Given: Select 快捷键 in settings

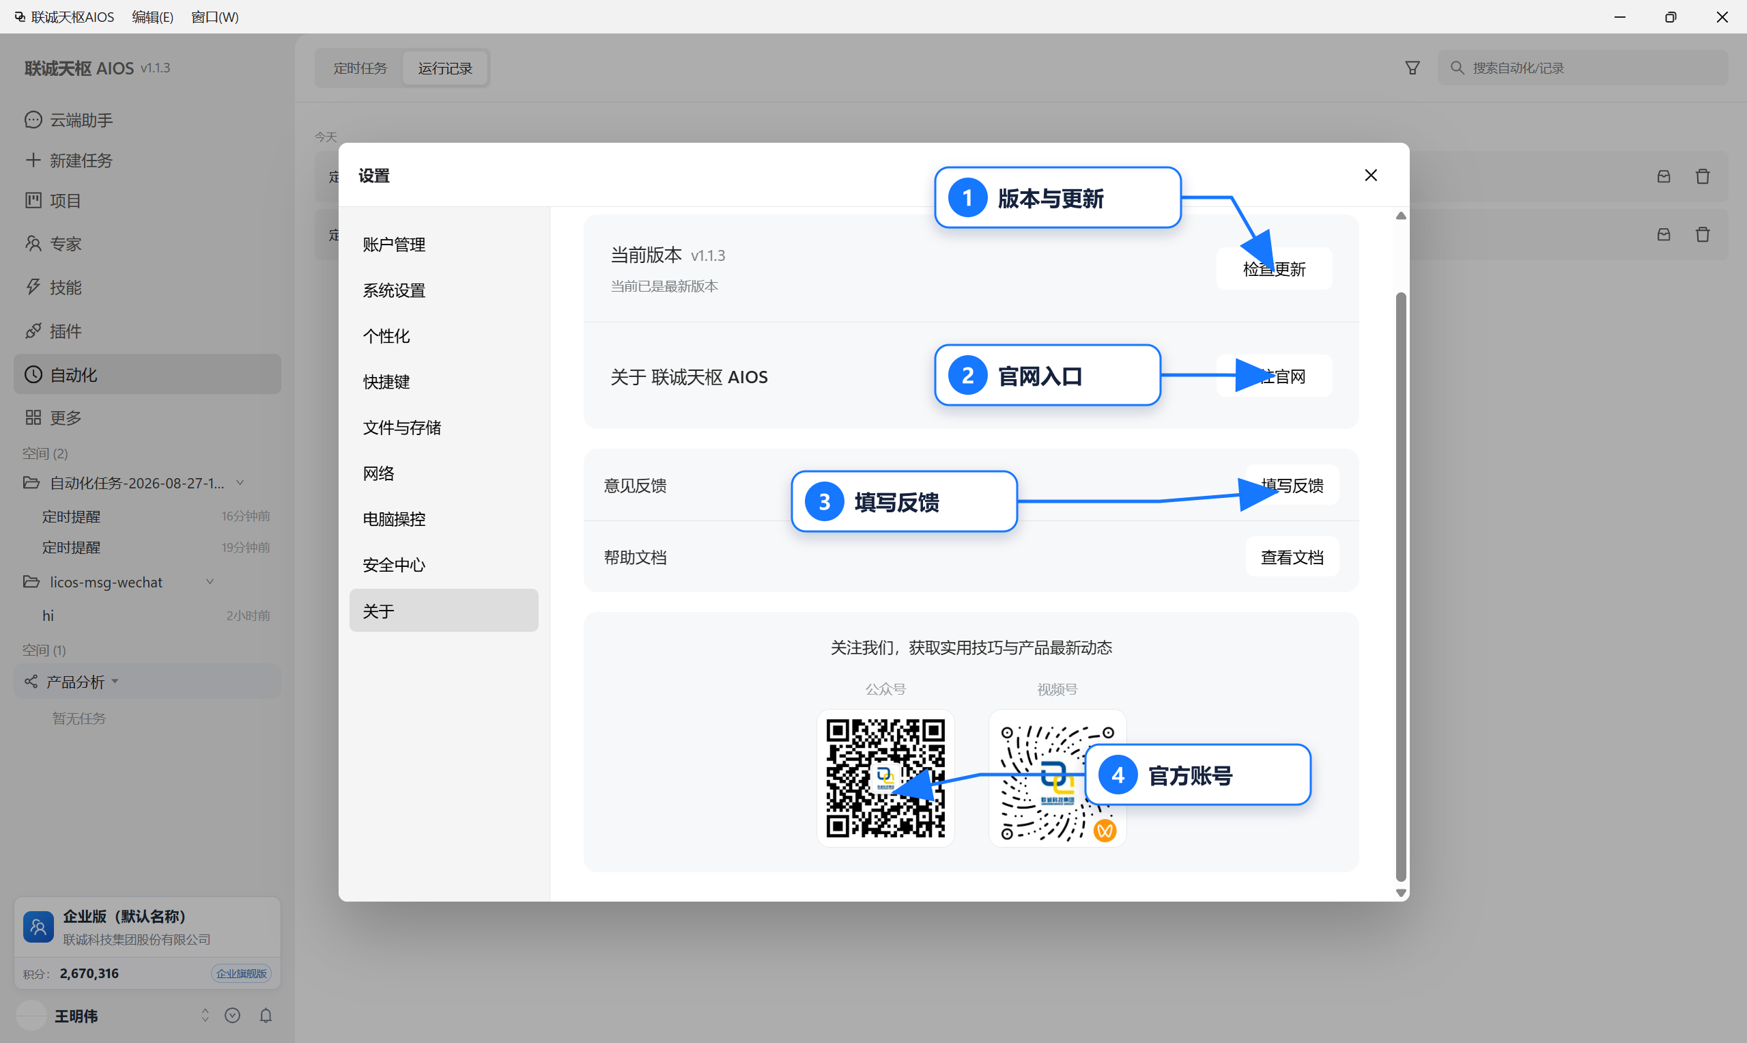Looking at the screenshot, I should pyautogui.click(x=444, y=382).
